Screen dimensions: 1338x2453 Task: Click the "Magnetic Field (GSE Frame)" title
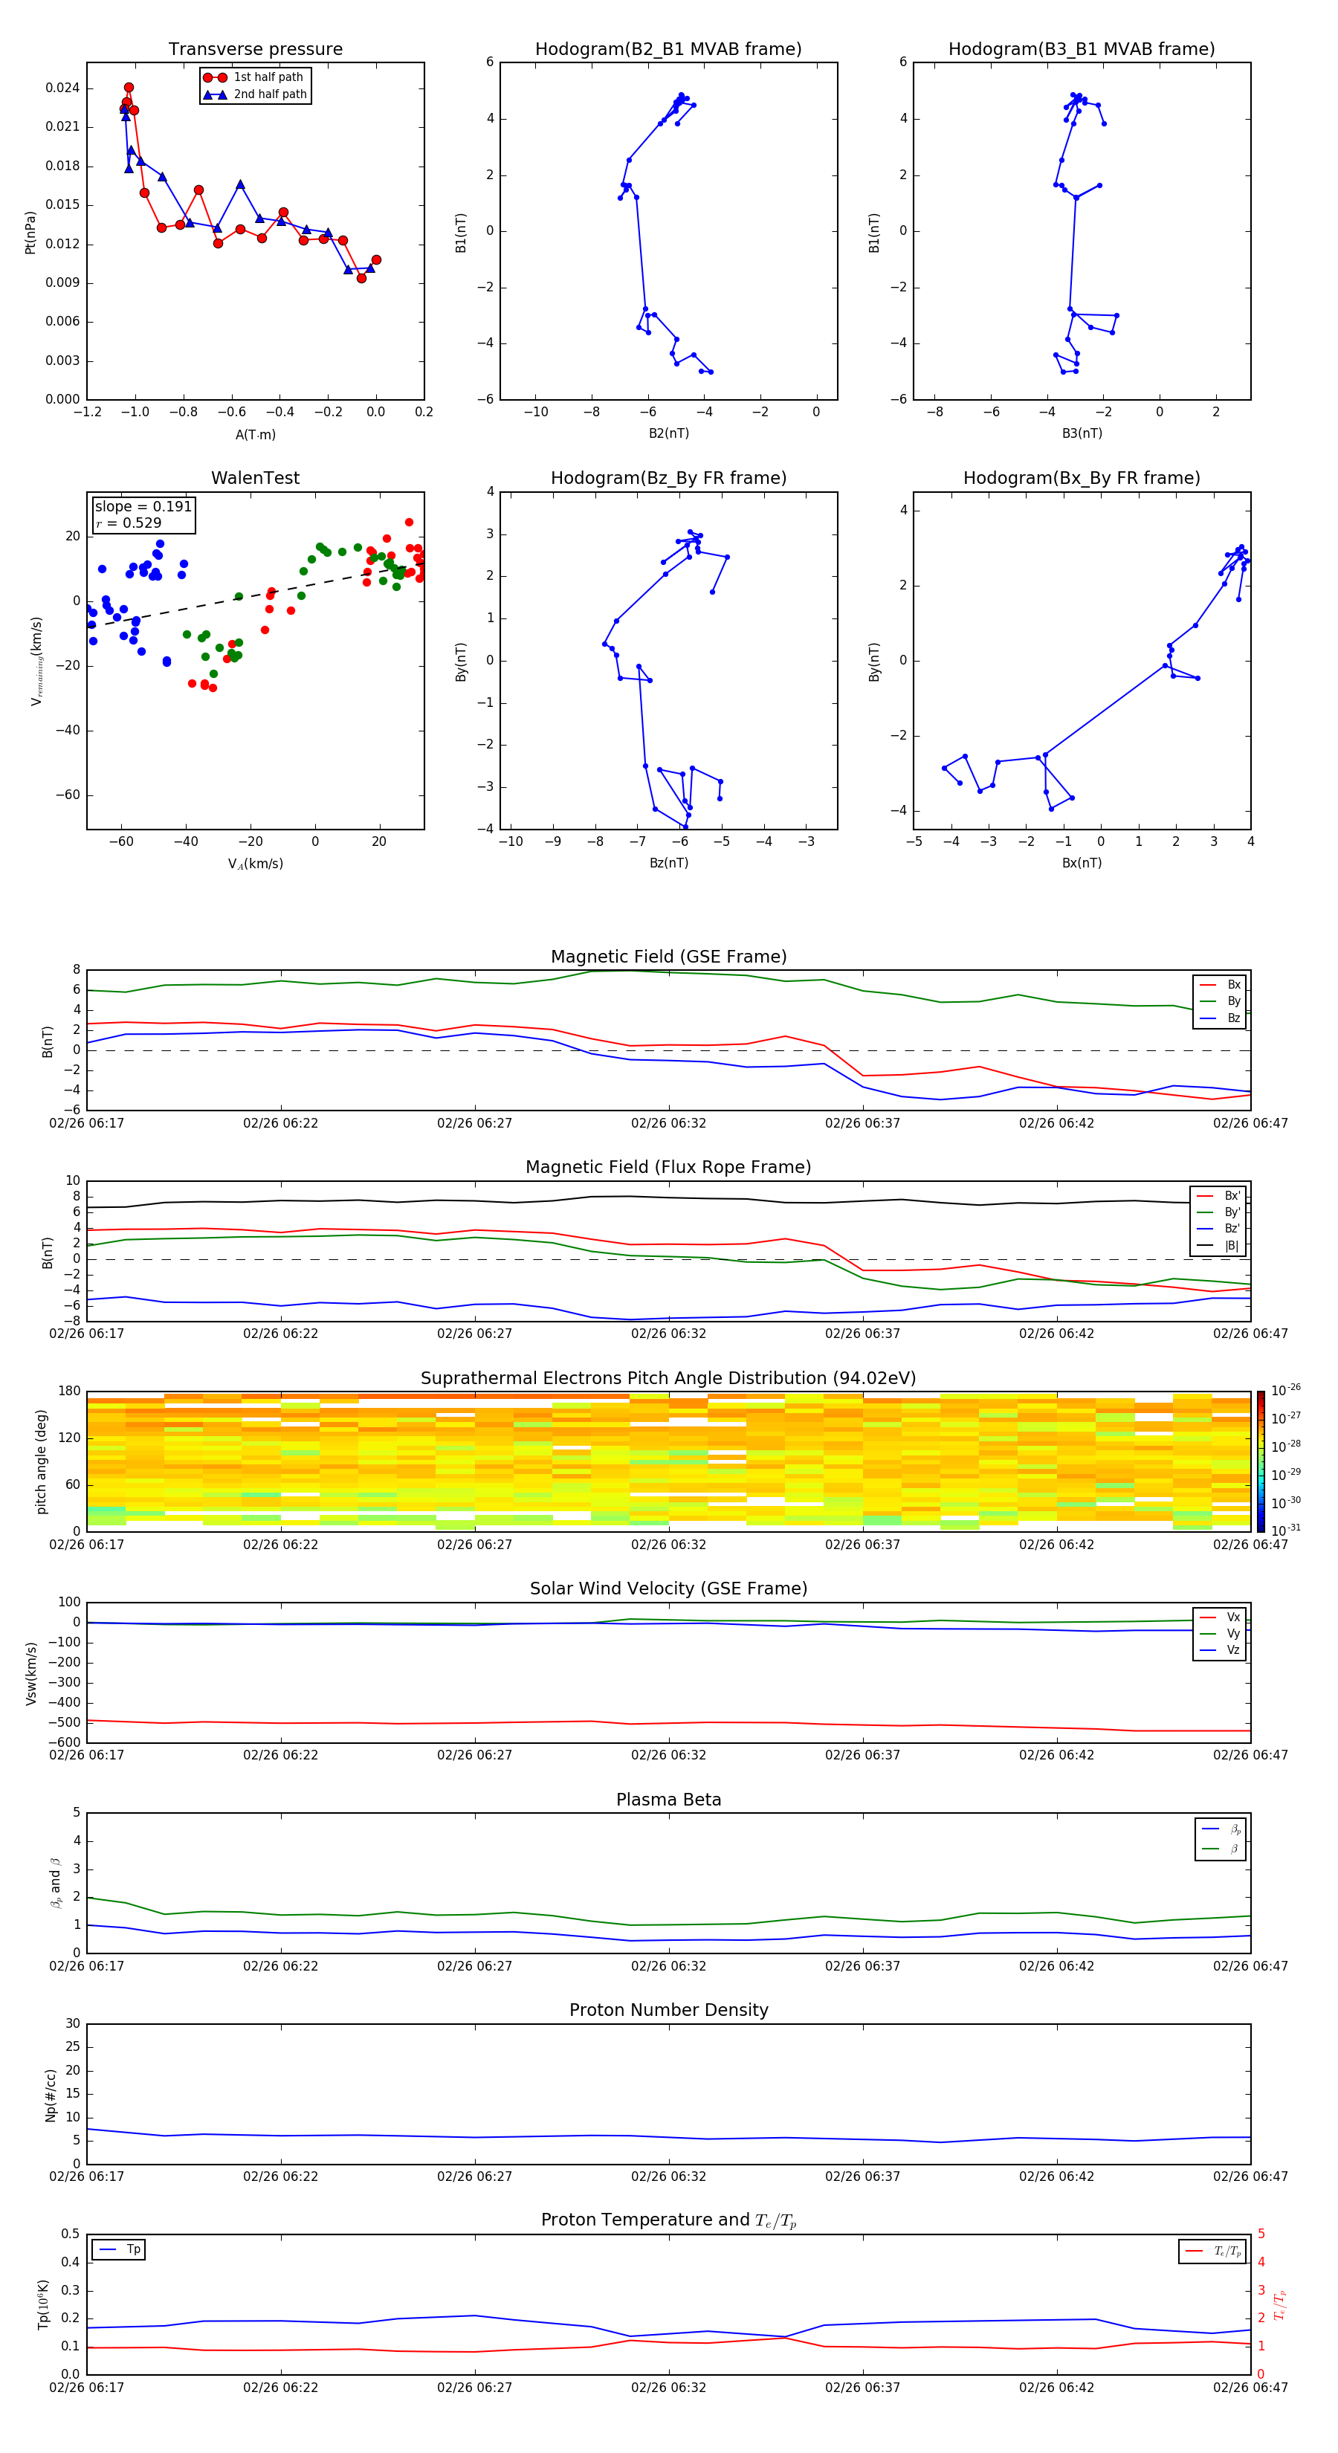click(x=668, y=957)
